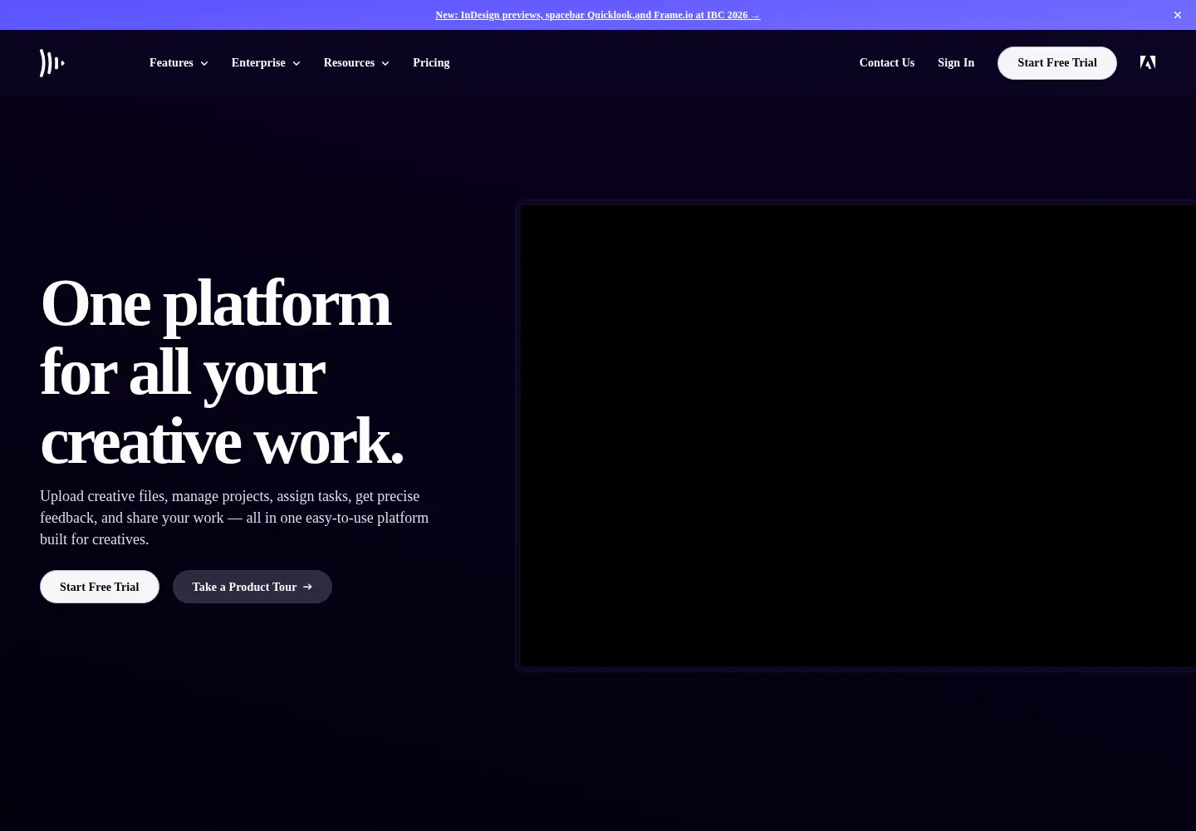Go to the Pricing page
Image resolution: width=1196 pixels, height=831 pixels.
pos(431,63)
